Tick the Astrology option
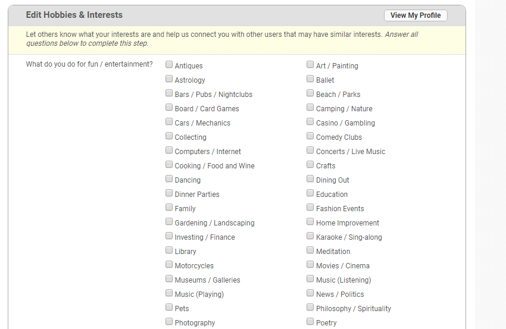Viewport: 506px width, 329px height. coord(169,79)
